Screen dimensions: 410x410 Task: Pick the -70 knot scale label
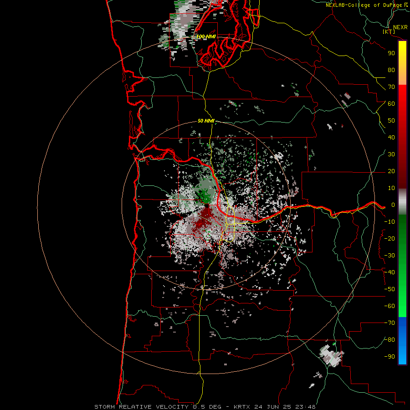(389, 323)
